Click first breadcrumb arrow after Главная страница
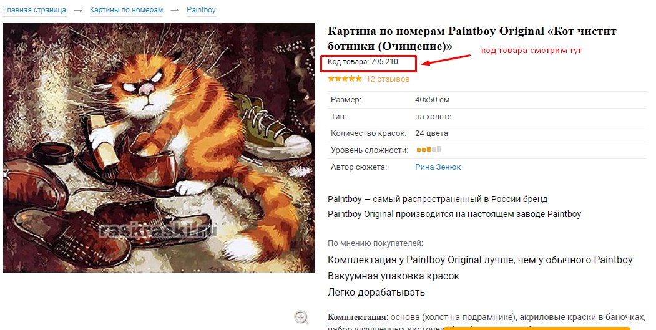 tap(77, 11)
